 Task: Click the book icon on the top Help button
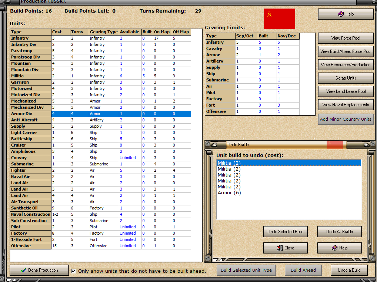(341, 14)
